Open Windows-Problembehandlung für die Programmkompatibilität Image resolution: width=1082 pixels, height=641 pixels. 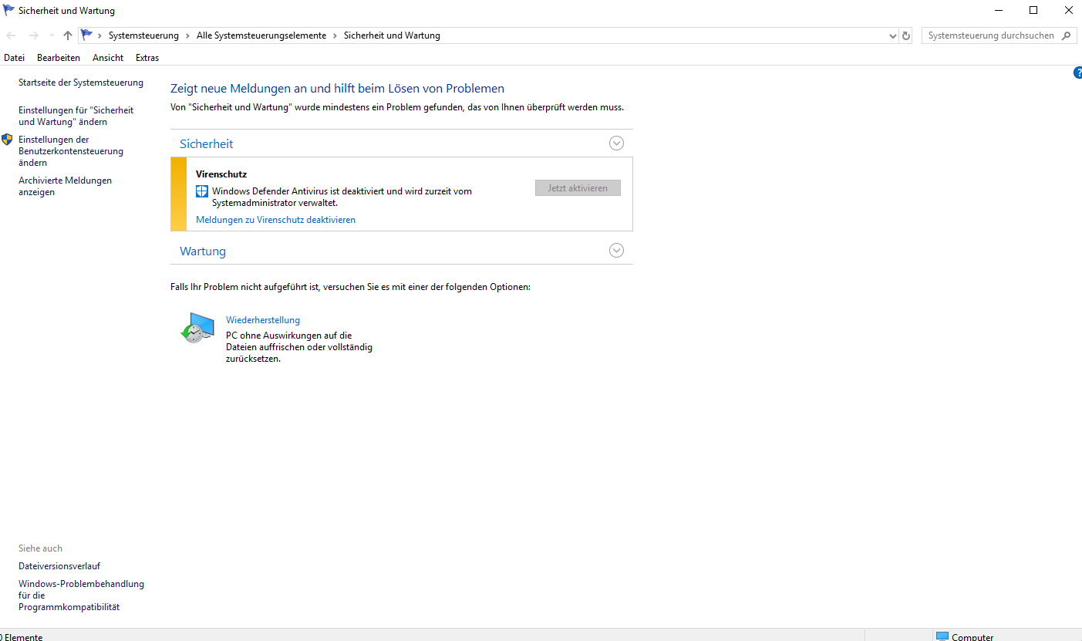(81, 595)
